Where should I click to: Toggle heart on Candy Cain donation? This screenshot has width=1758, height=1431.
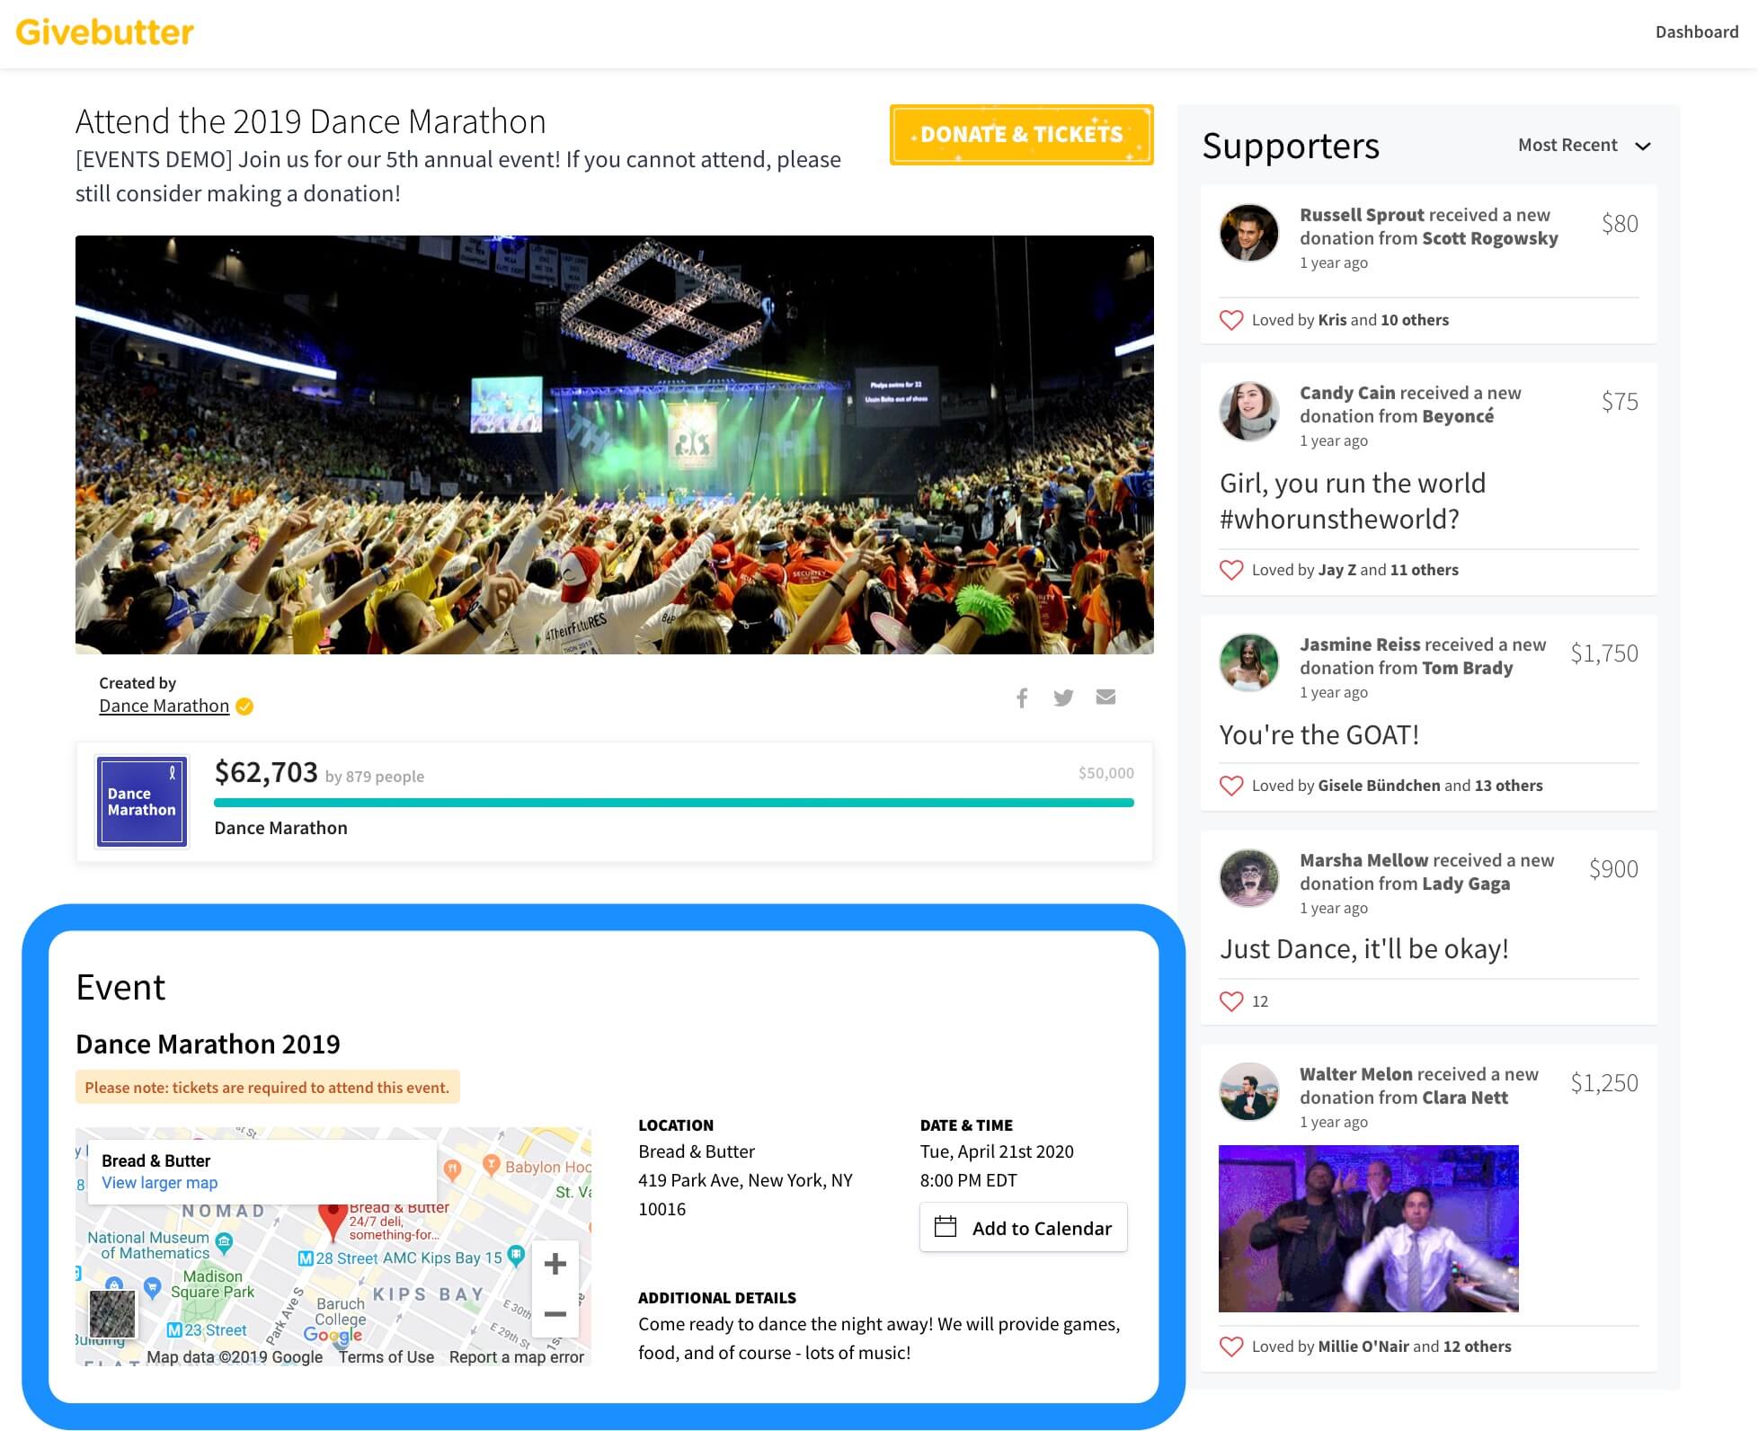click(1231, 570)
